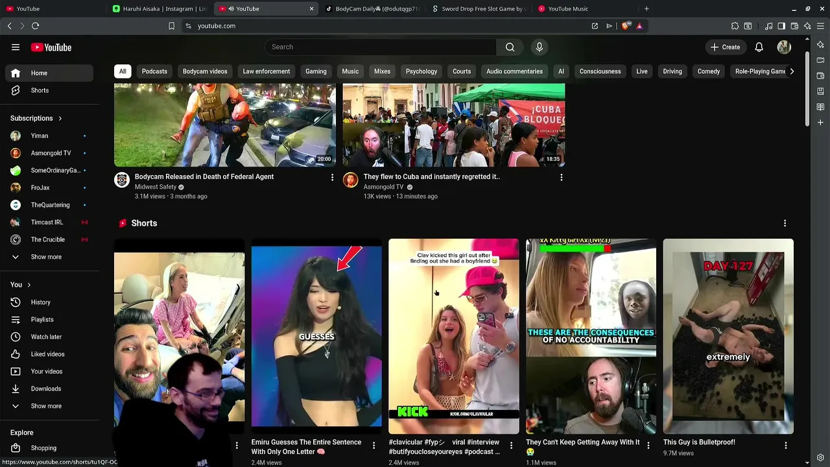This screenshot has width=830, height=467.
Task: Open options for They Can't Keep Getting Away short
Action: click(x=648, y=445)
